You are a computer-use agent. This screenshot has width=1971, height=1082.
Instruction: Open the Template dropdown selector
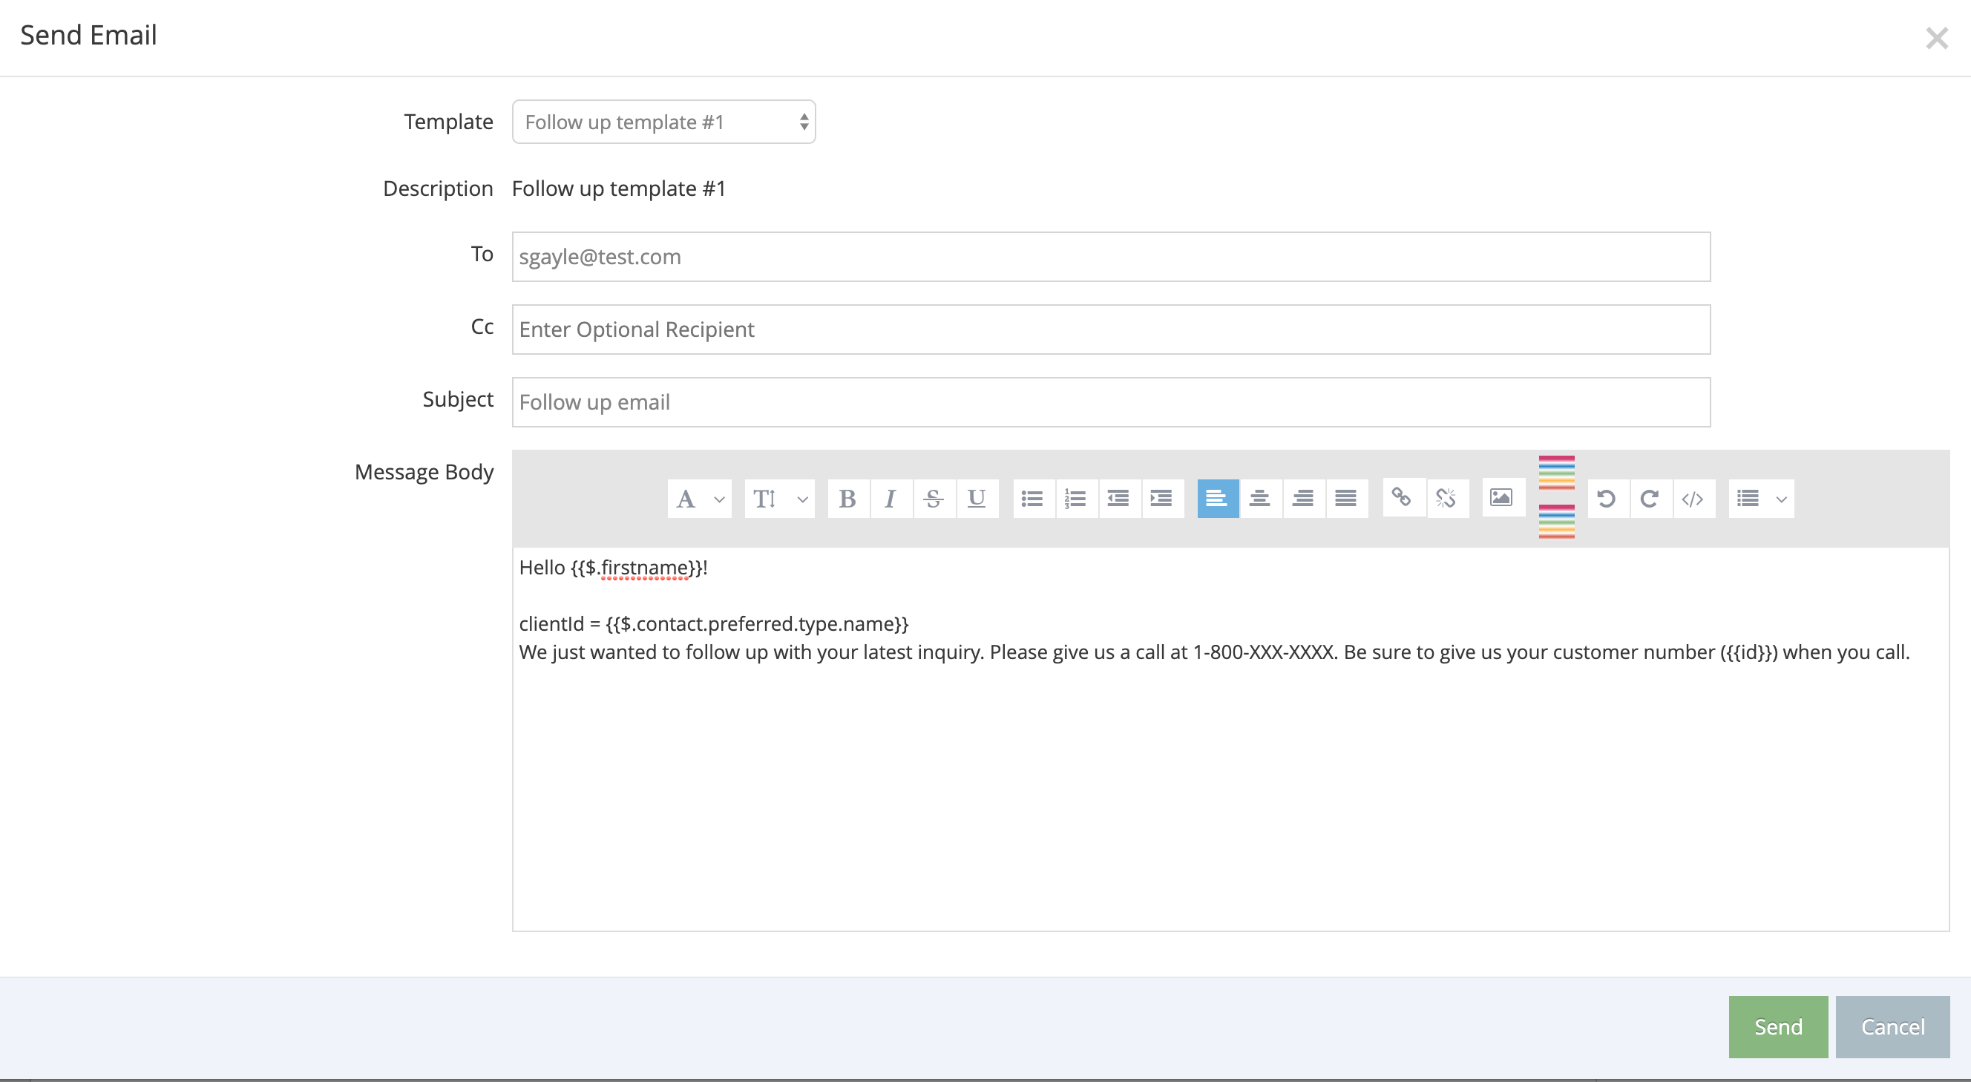(663, 122)
